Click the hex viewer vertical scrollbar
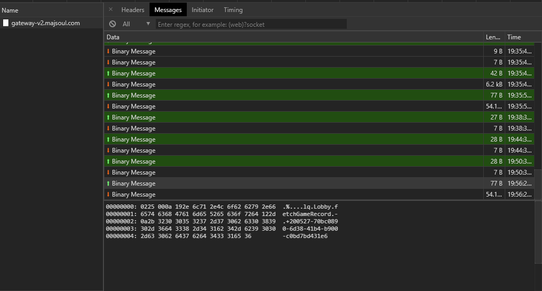 point(538,232)
